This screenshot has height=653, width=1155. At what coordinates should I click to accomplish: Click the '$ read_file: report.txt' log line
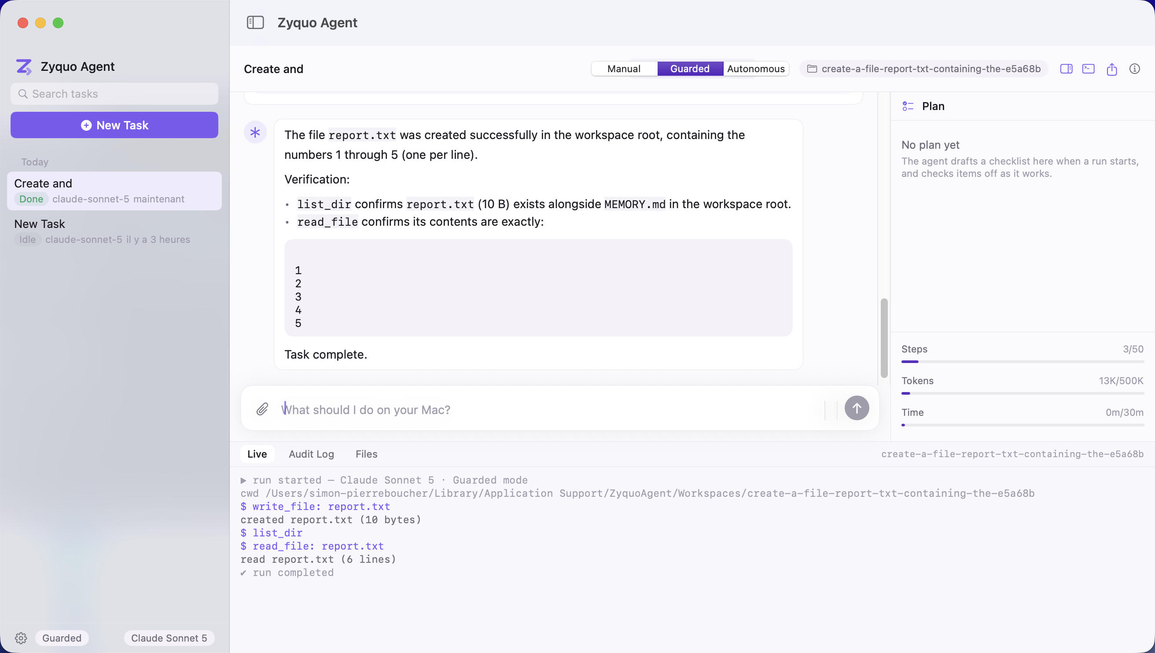point(312,546)
